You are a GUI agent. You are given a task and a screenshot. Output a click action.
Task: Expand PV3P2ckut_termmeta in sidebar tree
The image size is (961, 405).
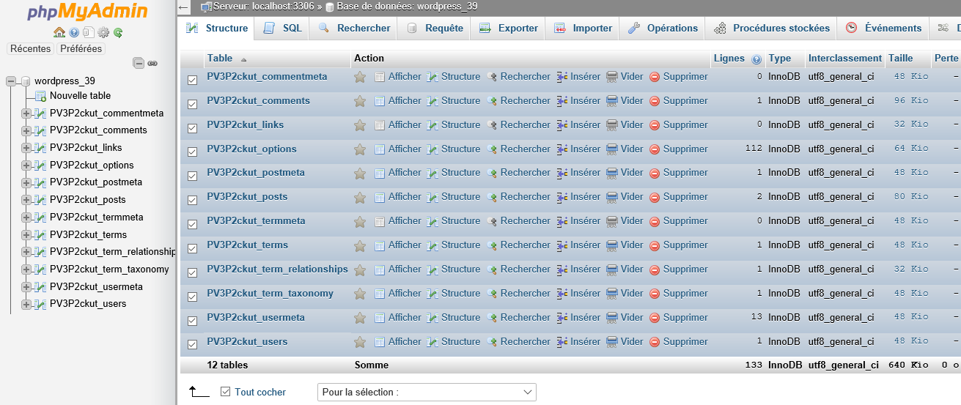(x=26, y=218)
